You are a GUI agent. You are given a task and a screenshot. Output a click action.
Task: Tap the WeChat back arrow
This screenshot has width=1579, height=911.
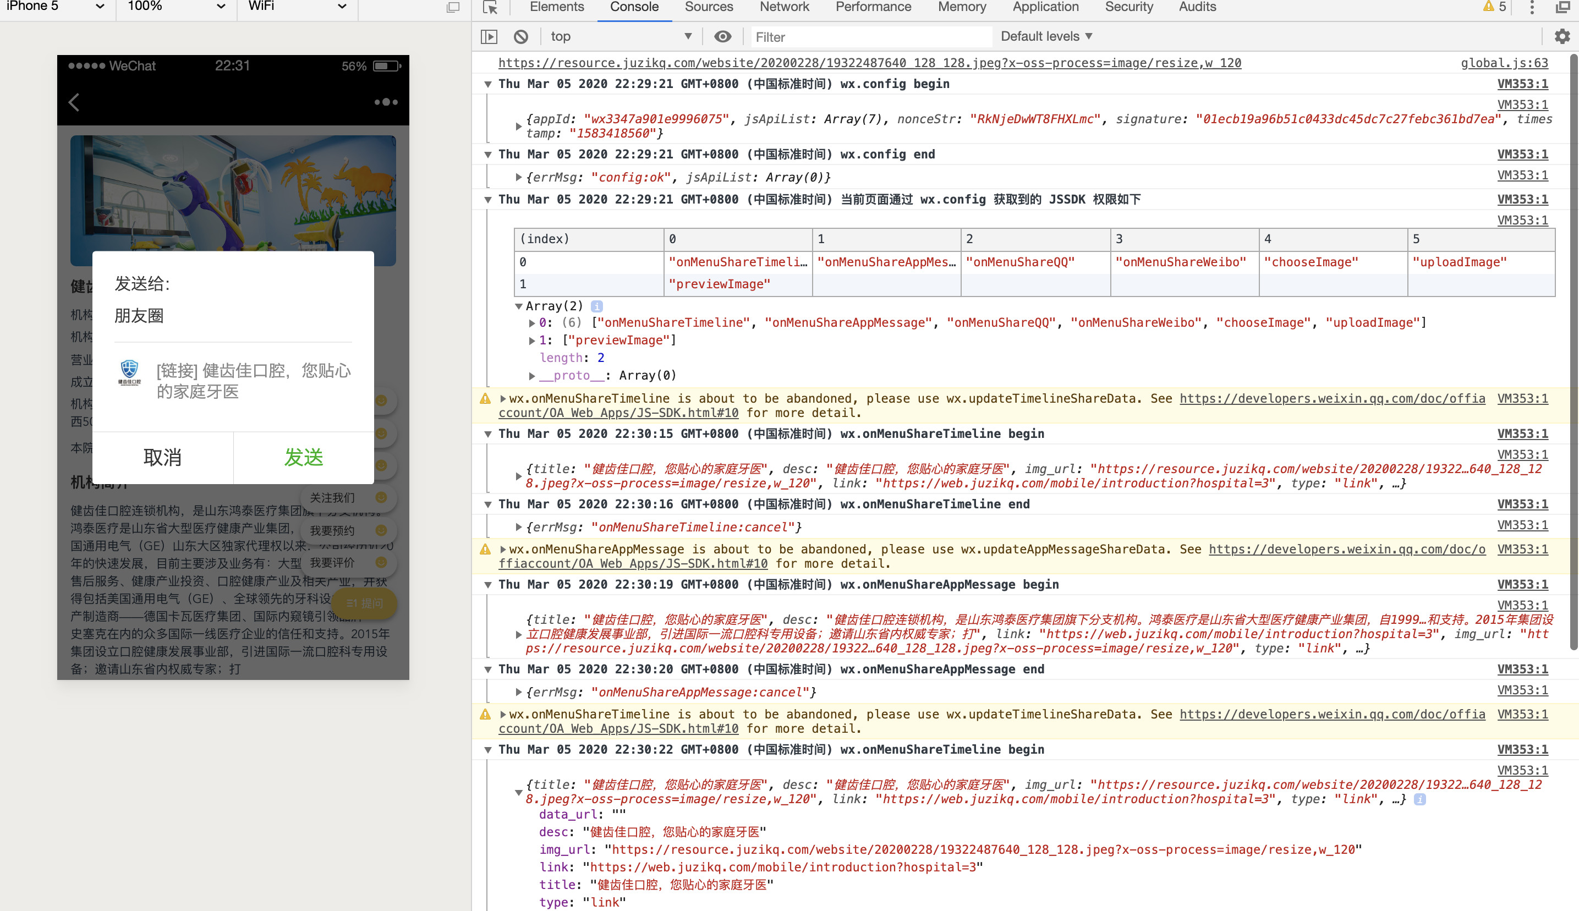[74, 102]
